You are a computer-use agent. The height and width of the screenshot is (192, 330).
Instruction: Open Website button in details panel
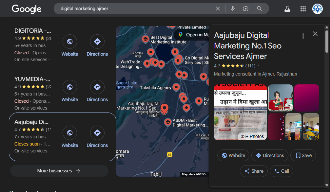coord(233,155)
